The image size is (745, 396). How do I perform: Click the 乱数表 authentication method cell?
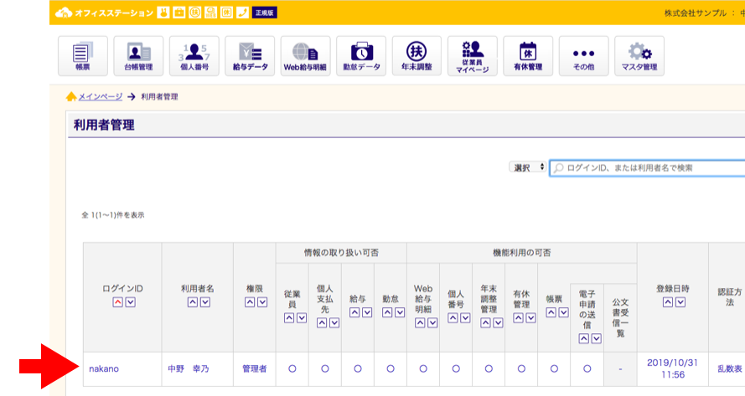click(x=730, y=369)
